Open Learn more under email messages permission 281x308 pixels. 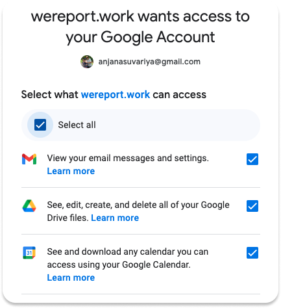pos(71,171)
